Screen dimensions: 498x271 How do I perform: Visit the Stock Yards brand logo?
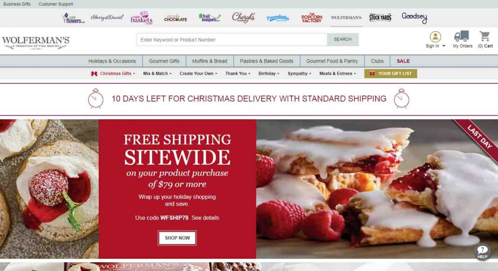point(380,17)
